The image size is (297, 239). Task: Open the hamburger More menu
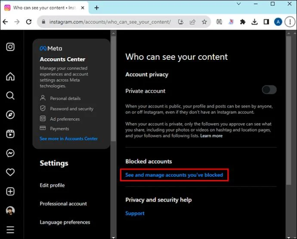[x=10, y=230]
